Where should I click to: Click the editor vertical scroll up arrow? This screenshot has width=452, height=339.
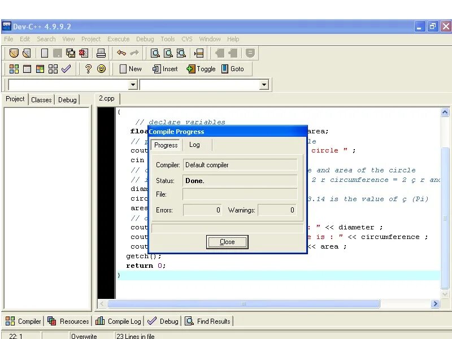pyautogui.click(x=445, y=112)
